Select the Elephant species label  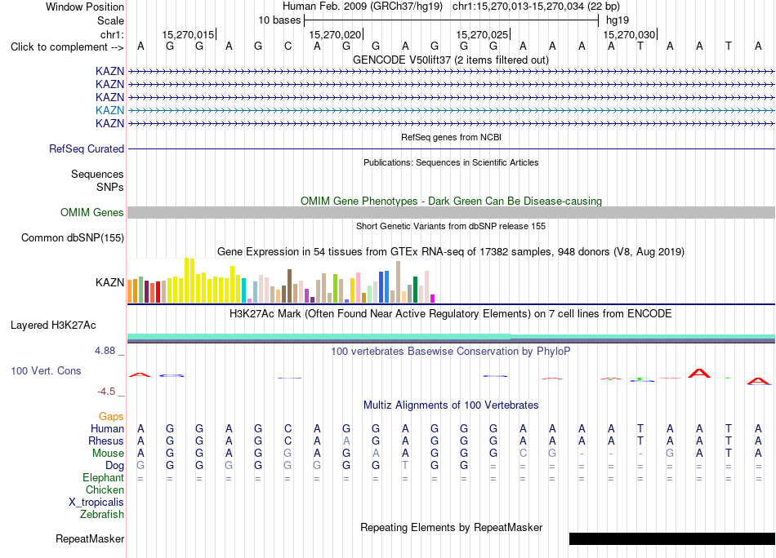[103, 477]
